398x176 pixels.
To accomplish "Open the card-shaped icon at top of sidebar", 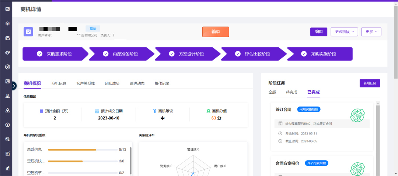I will [x=8, y=9].
